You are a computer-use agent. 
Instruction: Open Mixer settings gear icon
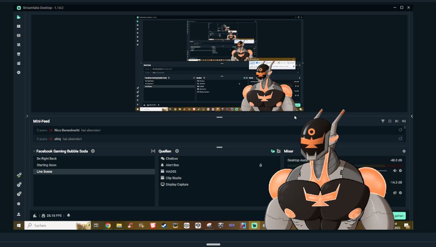coord(404,151)
